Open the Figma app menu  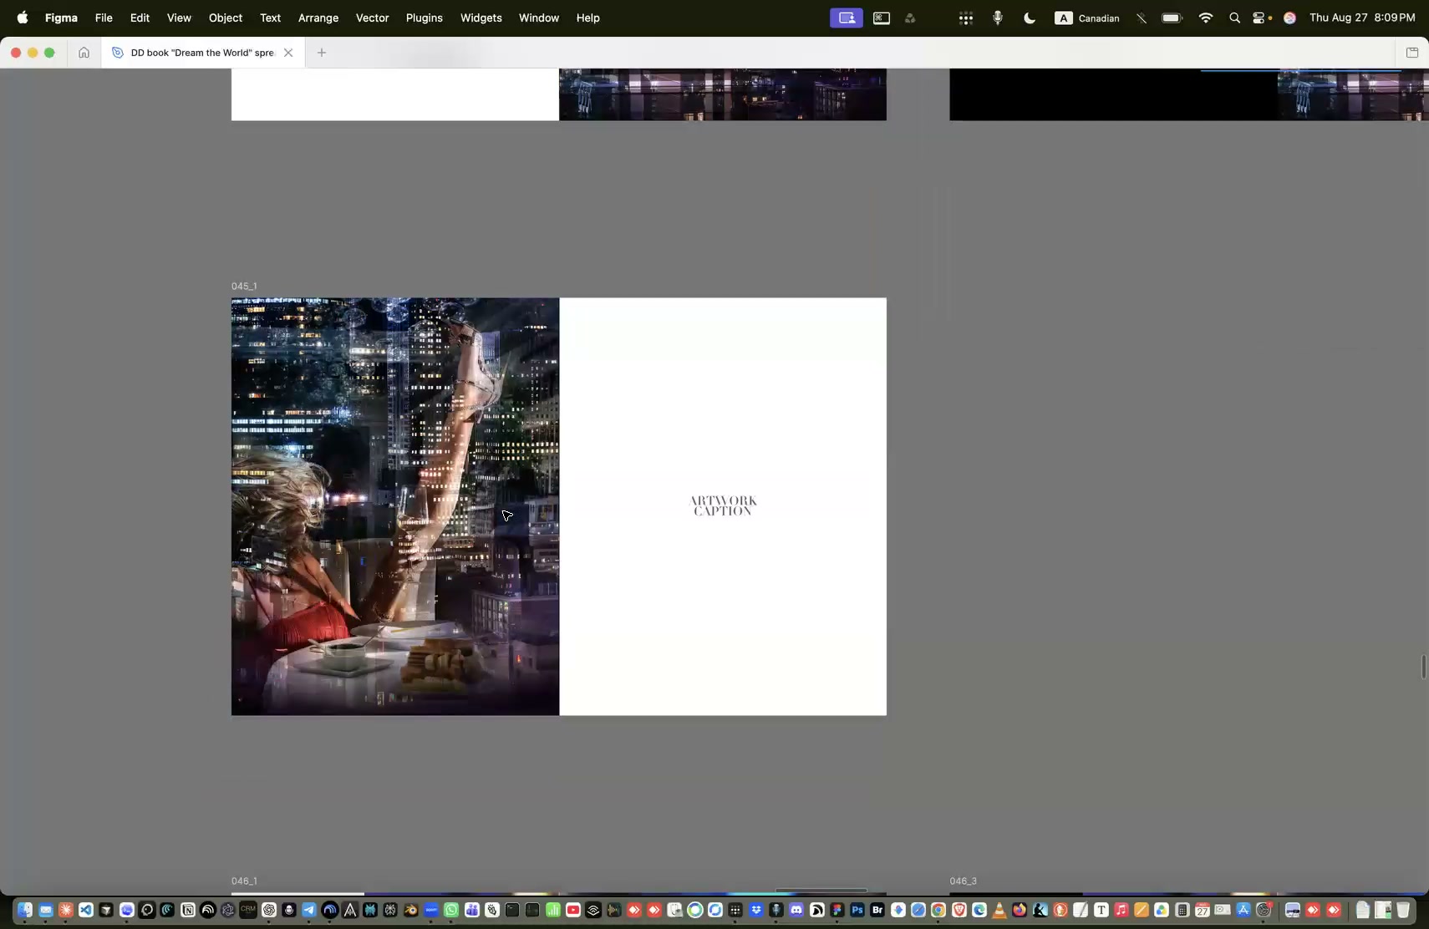(x=61, y=18)
